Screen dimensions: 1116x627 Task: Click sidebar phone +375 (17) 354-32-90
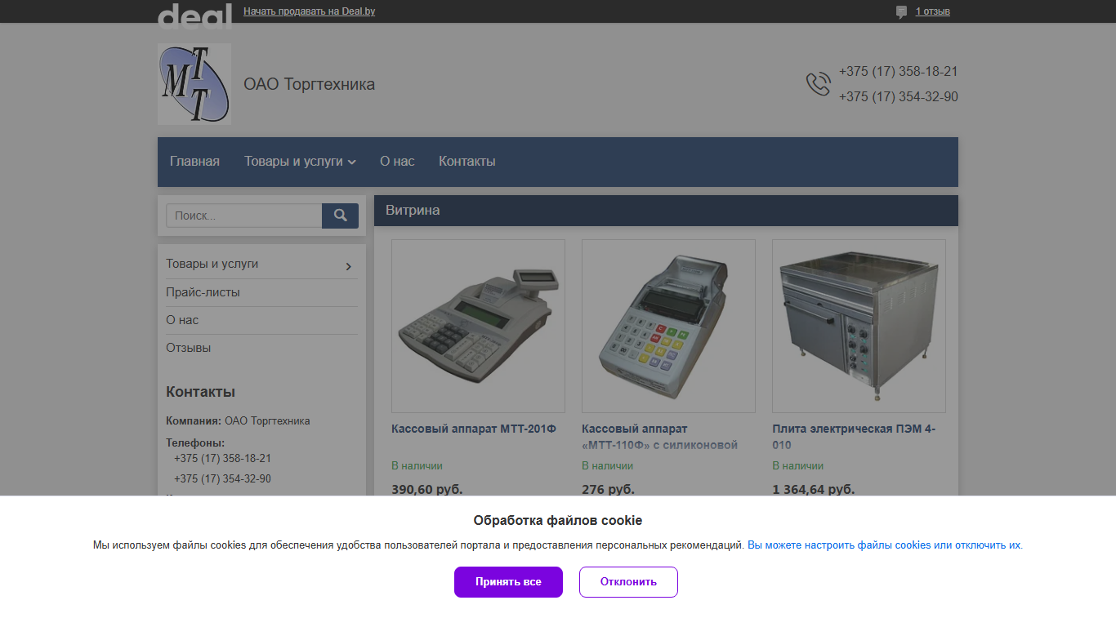pos(222,479)
